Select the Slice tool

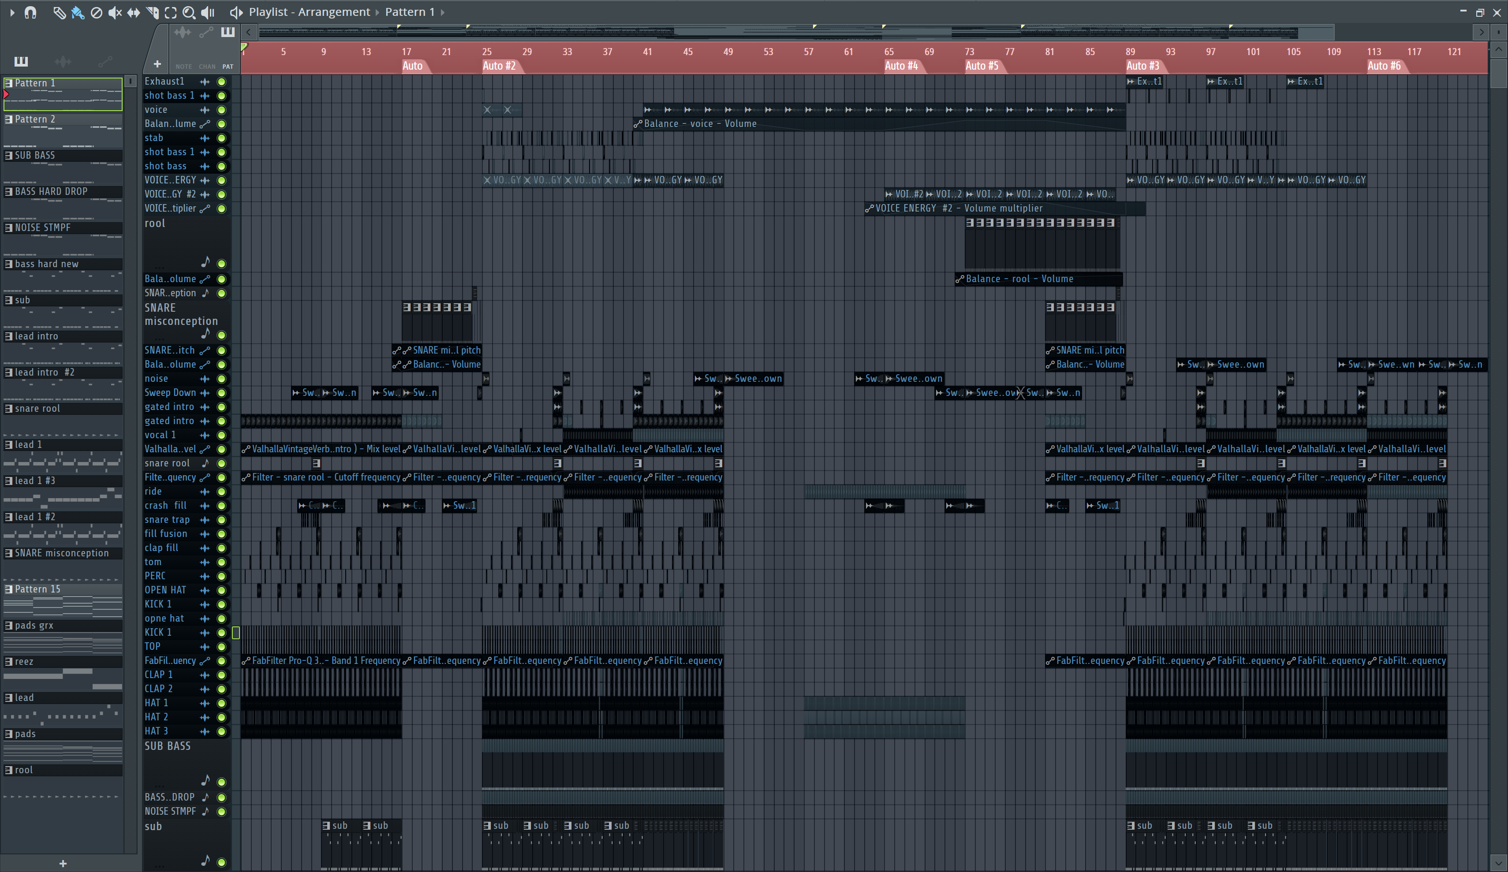coord(152,12)
